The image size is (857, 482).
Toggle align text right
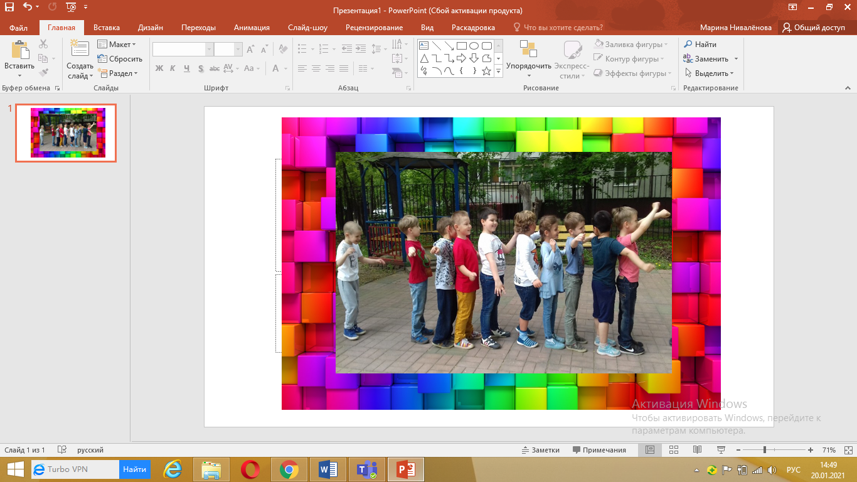pyautogui.click(x=330, y=68)
